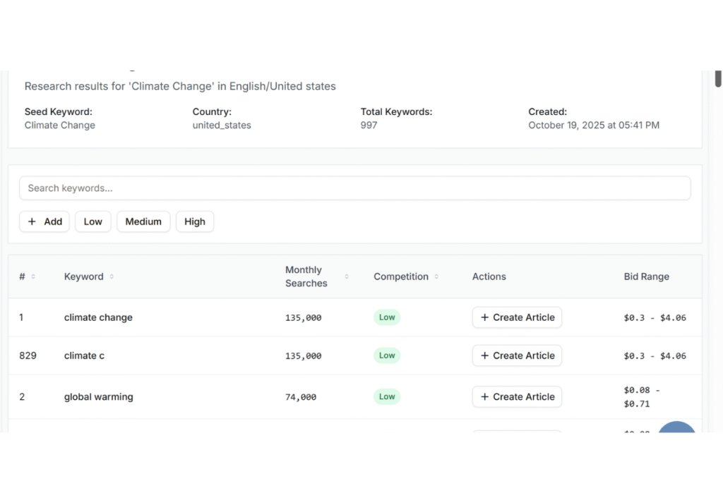The image size is (723, 481).
Task: Select the Low badge next to climate change
Action: (x=387, y=317)
